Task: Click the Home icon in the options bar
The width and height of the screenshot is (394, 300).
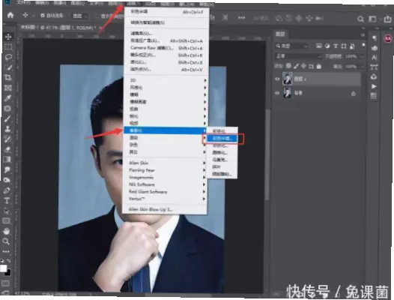Action: tap(10, 15)
